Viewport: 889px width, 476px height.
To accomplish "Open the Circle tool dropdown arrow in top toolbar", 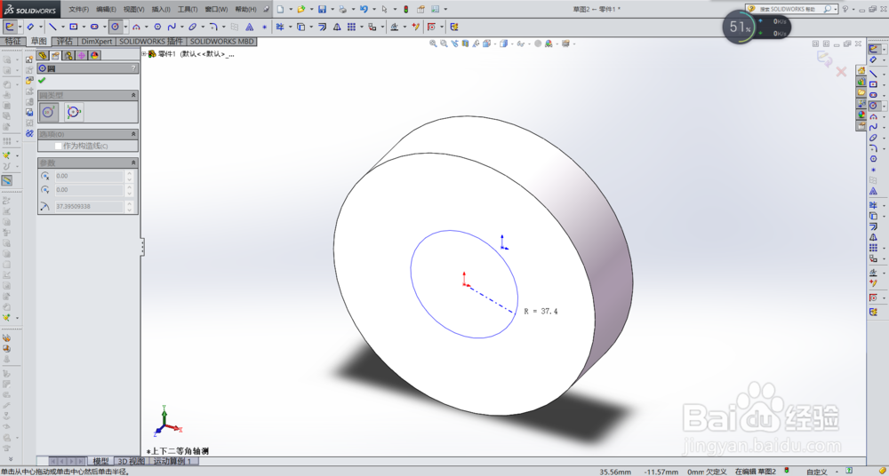I will tap(125, 27).
